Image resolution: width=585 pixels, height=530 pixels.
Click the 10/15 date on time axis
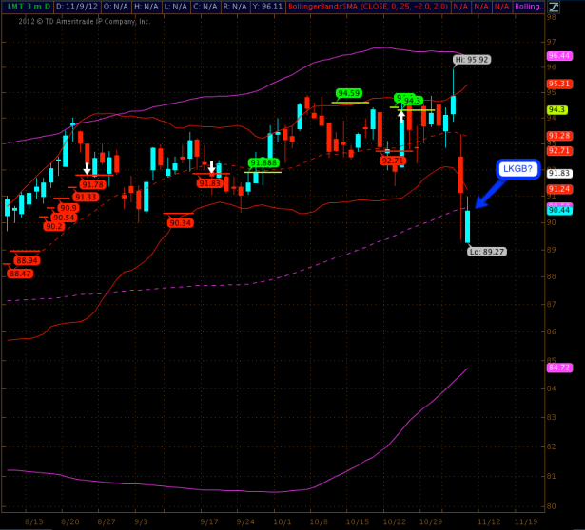[358, 521]
